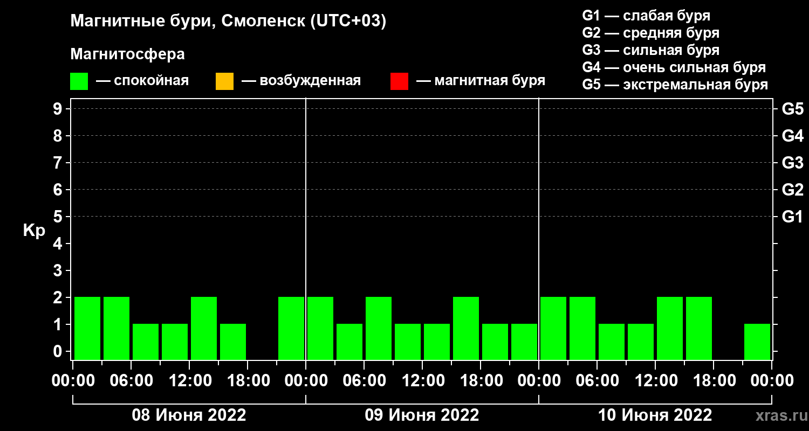809x431 pixels.
Task: Click the green 'спокойная' legend swatch
Action: (x=79, y=81)
